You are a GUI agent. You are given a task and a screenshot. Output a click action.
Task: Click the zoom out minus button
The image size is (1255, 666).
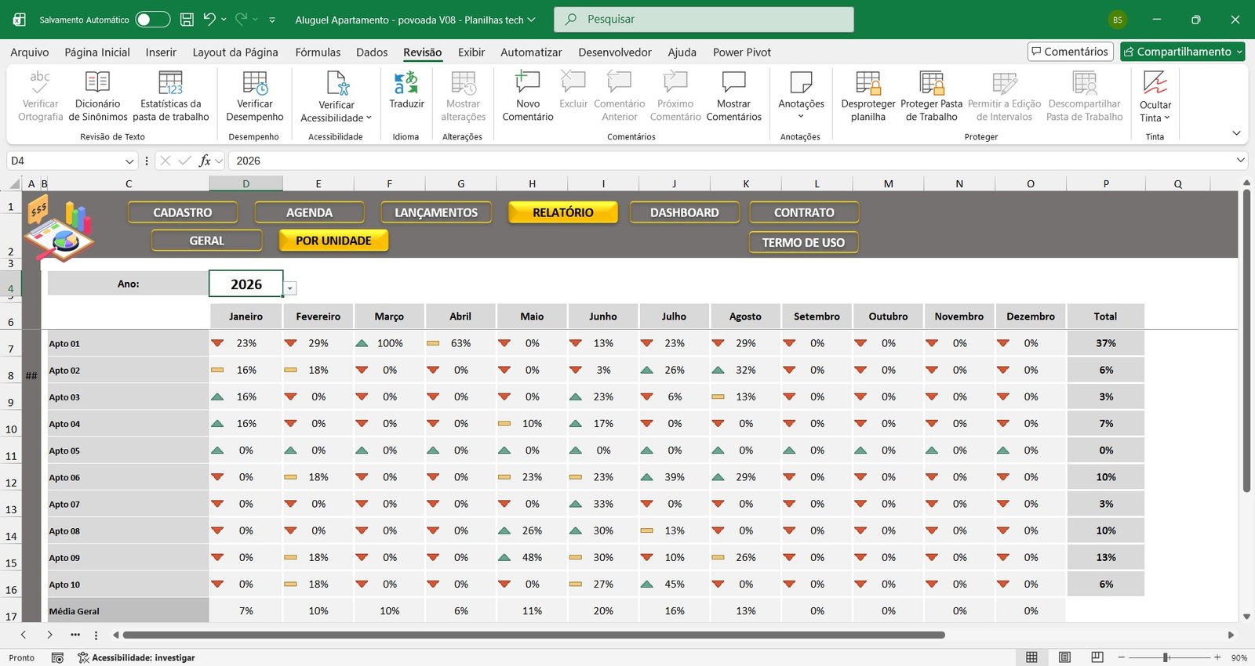tap(1122, 657)
